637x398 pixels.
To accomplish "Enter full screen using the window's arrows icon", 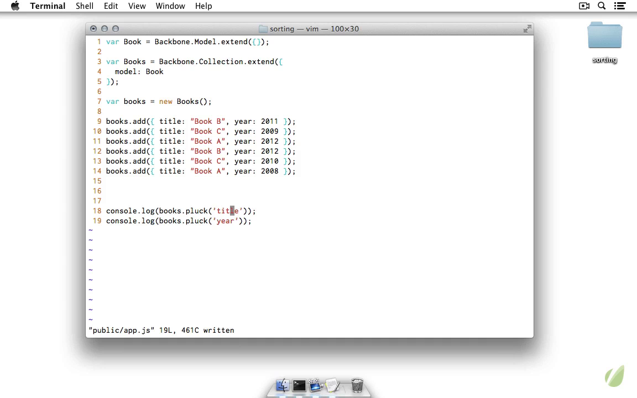I will tap(527, 29).
